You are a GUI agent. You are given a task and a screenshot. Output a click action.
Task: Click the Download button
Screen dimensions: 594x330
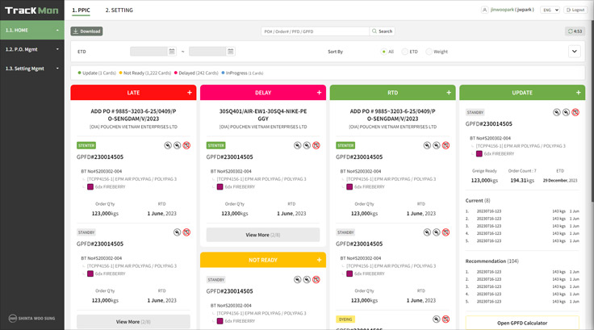87,31
